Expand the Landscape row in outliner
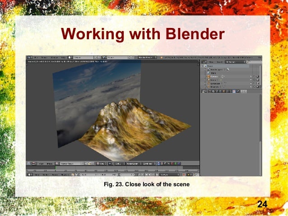Image resolution: width=288 pixels, height=216 pixels. (x=205, y=83)
